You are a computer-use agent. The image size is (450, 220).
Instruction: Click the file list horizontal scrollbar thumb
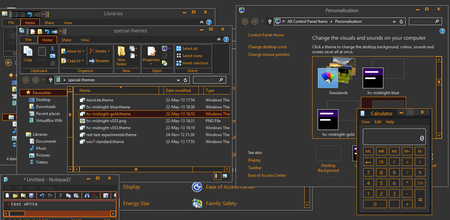point(136,169)
